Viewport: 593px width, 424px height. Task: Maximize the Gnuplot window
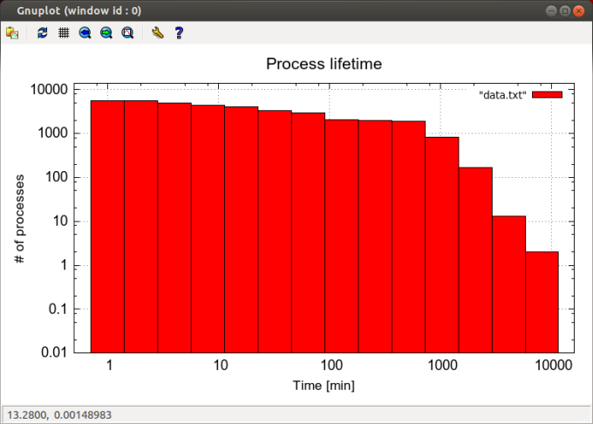point(565,10)
